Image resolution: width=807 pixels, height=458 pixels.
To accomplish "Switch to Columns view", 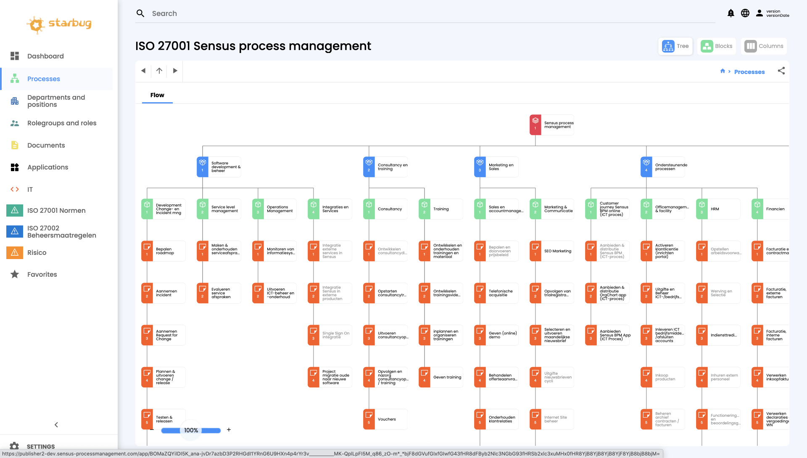I will coord(764,46).
